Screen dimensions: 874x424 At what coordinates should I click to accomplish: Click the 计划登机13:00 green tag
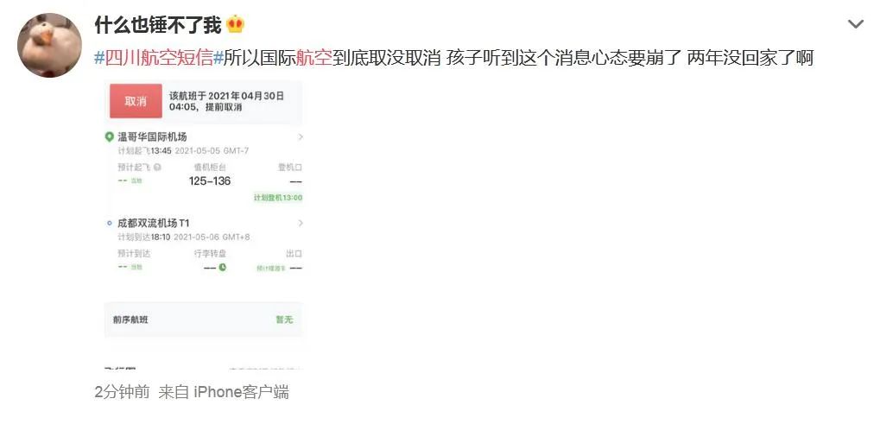pos(277,198)
